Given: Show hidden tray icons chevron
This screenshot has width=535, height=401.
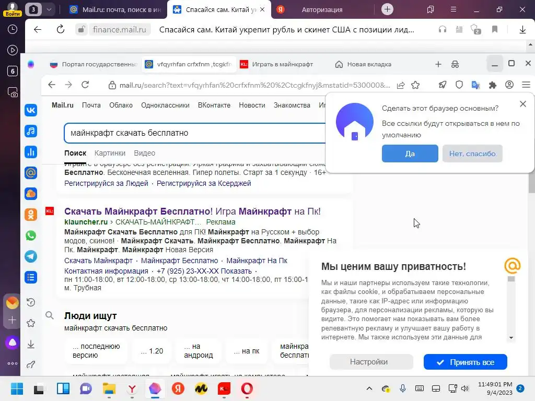Looking at the screenshot, I should click(369, 388).
